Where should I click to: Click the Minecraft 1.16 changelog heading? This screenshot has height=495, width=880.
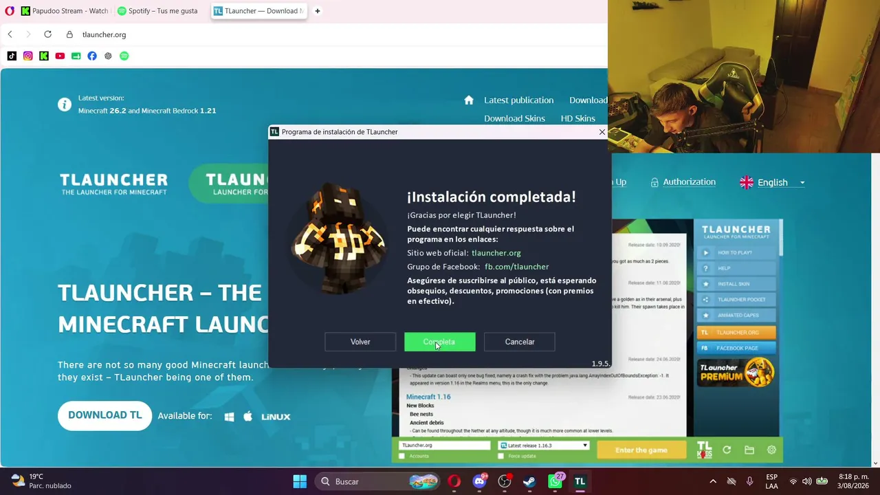(428, 397)
